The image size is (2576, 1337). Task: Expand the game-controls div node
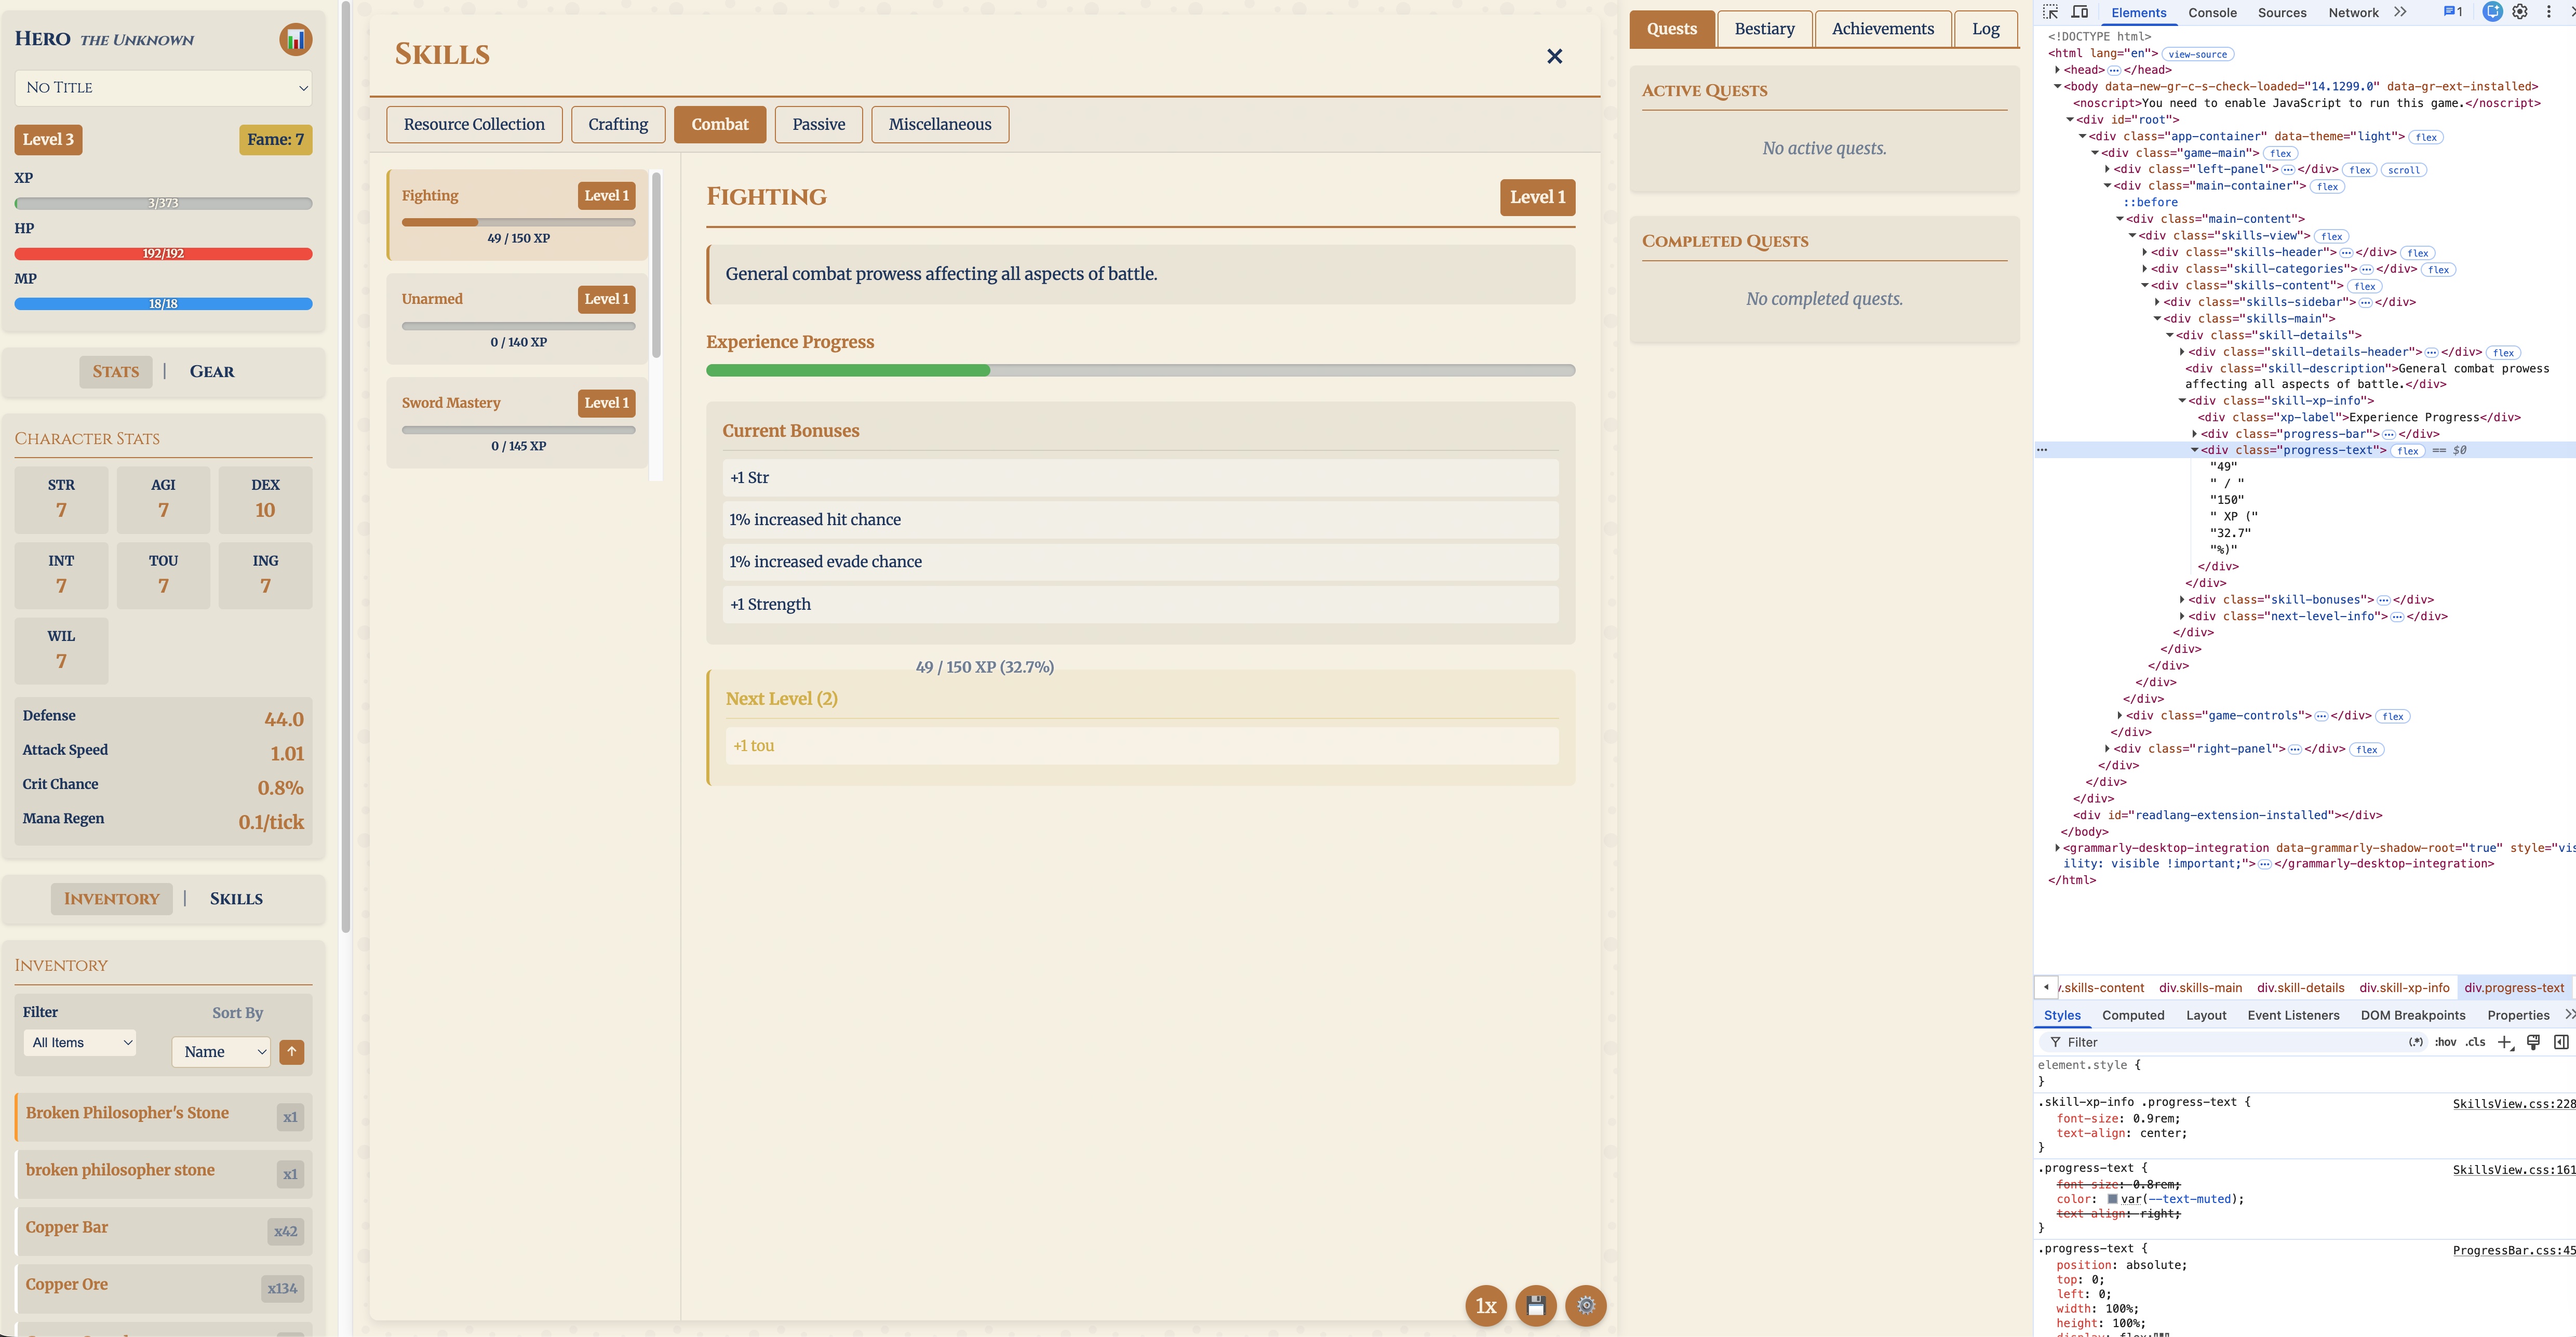point(2120,716)
